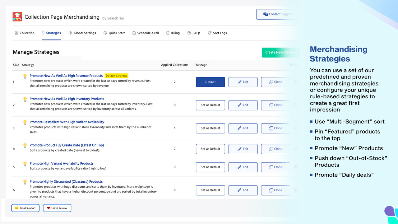Viewport: 398px width, 224px height.
Task: Click the yellow Default Strategy badge
Action: 117,76
